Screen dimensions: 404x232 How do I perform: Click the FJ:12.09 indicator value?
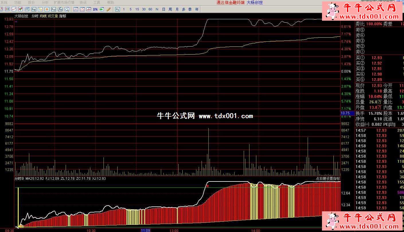52,179
